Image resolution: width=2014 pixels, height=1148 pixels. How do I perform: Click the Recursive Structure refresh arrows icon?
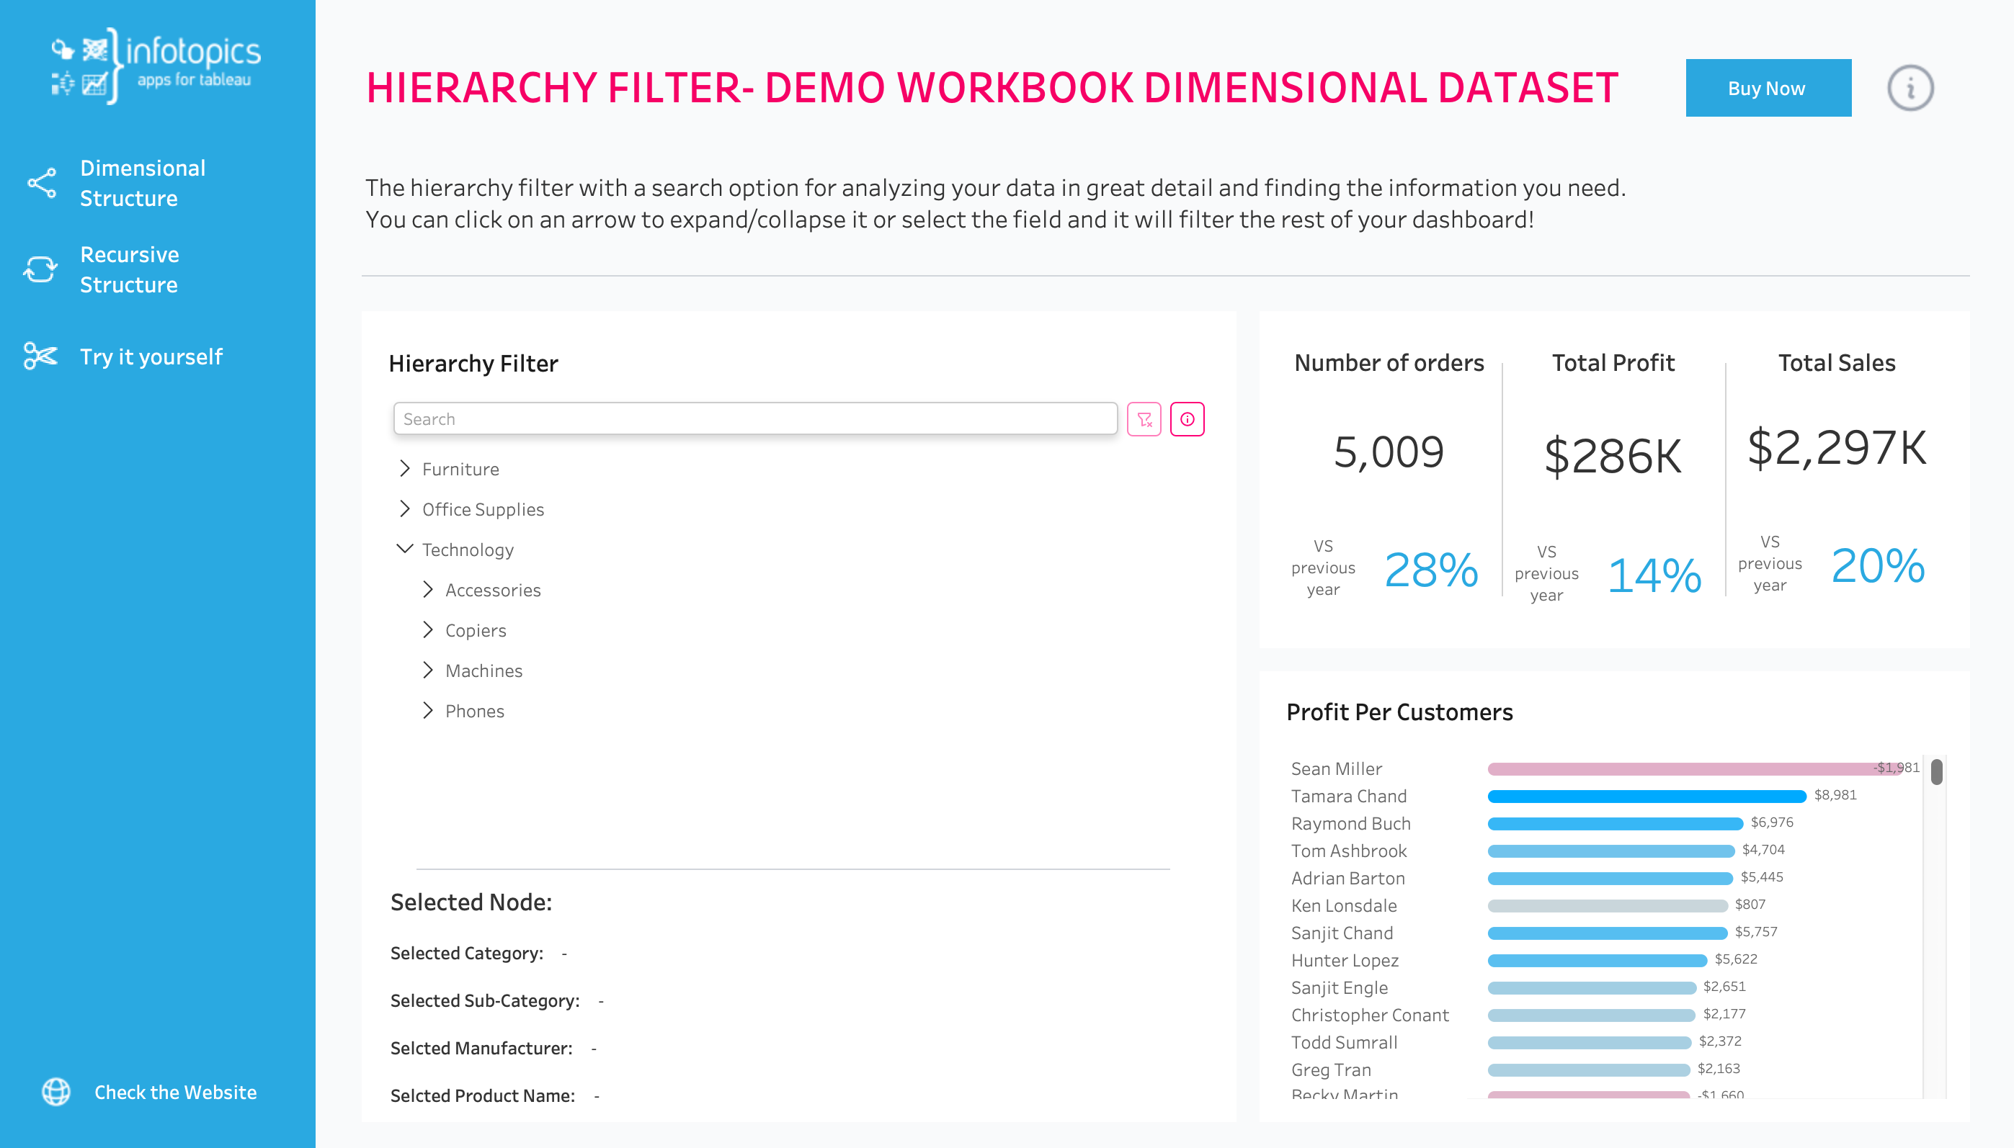point(40,269)
